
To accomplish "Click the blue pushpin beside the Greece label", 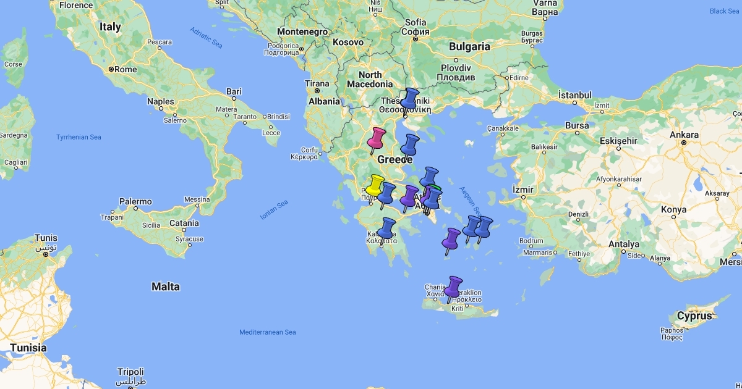I will (409, 144).
